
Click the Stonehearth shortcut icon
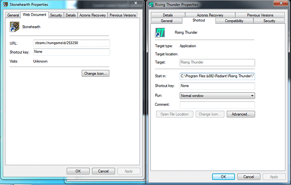(x=14, y=27)
